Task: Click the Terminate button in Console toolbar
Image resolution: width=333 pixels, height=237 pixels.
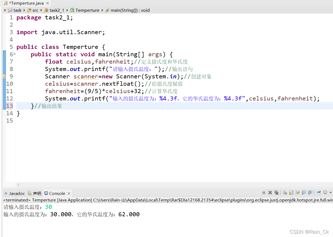Action: pos(264,192)
